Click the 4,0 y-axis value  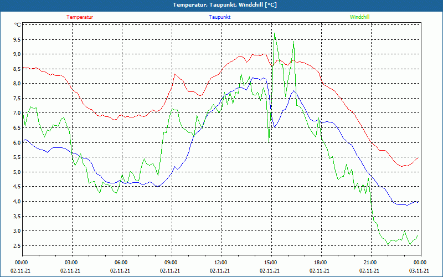tap(17, 202)
